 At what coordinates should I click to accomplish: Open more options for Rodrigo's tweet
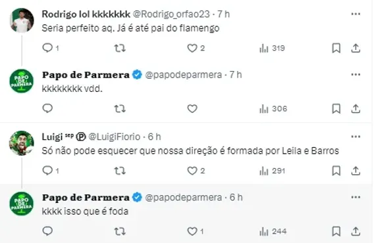click(356, 14)
